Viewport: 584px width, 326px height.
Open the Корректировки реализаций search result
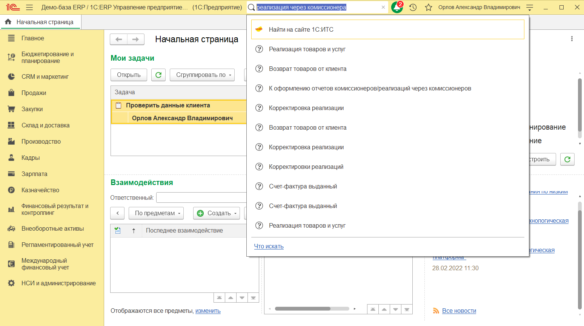pyautogui.click(x=387, y=167)
